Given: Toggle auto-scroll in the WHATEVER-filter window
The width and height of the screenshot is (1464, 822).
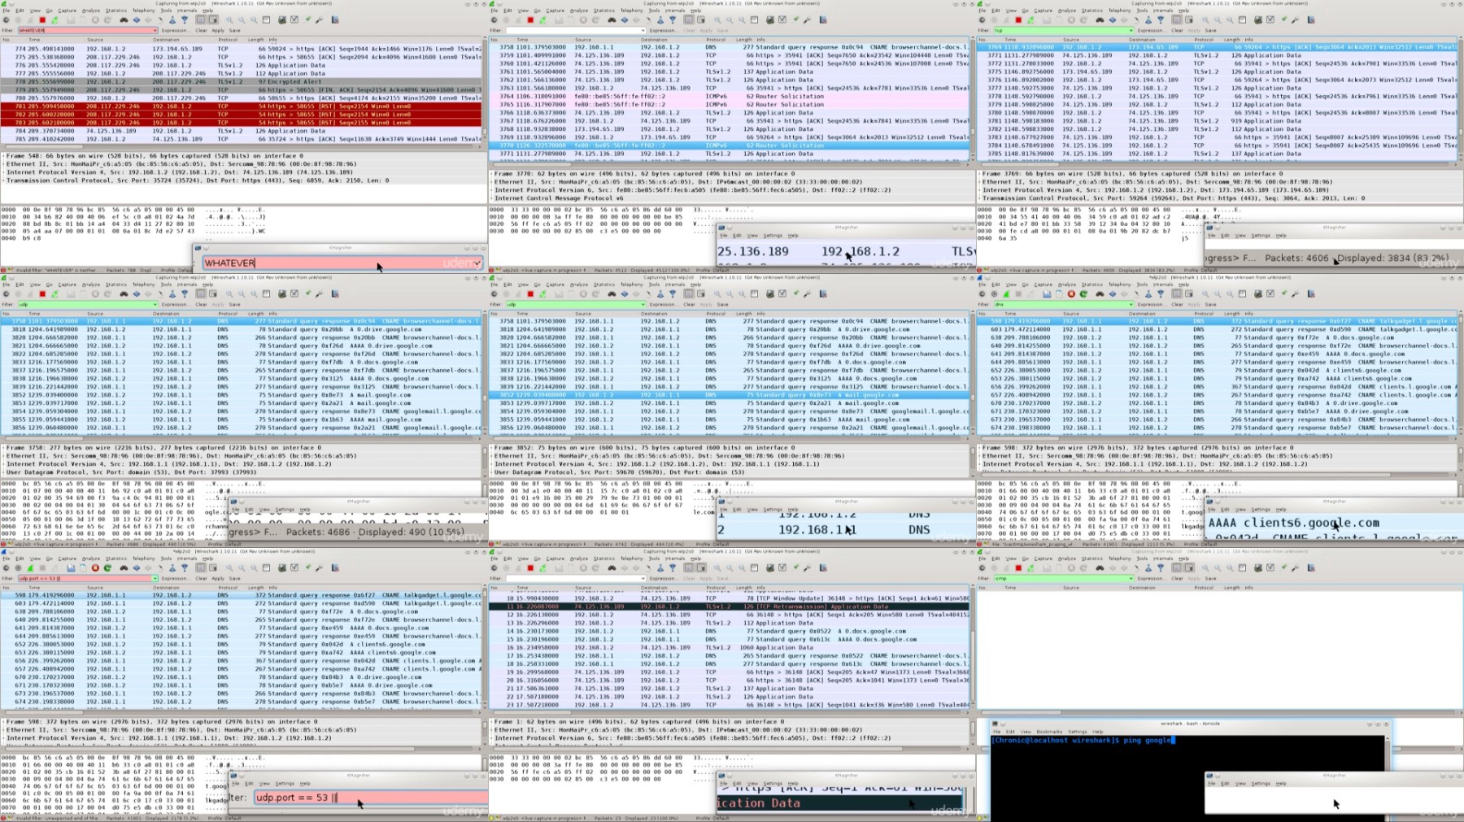Looking at the screenshot, I should click(x=213, y=20).
